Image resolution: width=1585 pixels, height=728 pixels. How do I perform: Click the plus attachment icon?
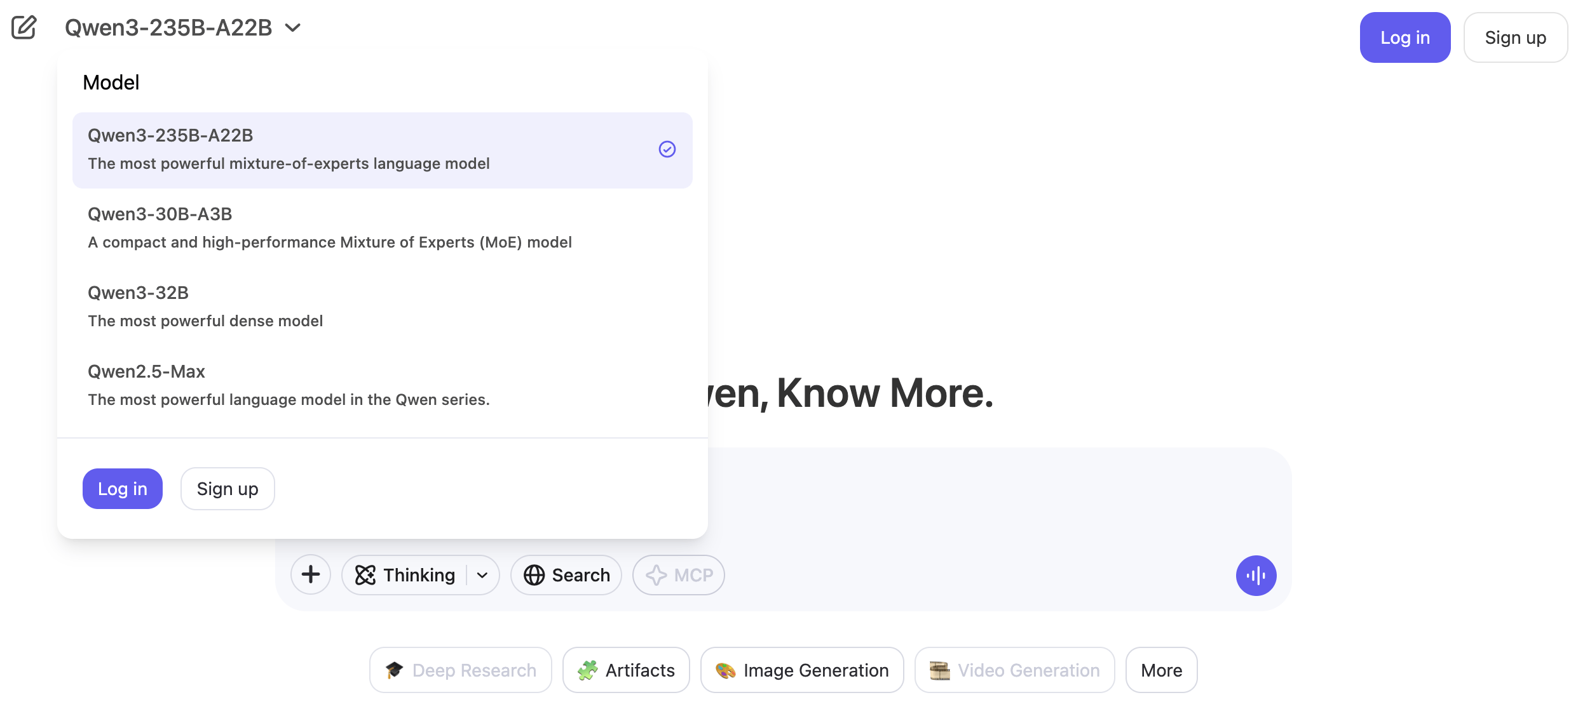pyautogui.click(x=311, y=574)
